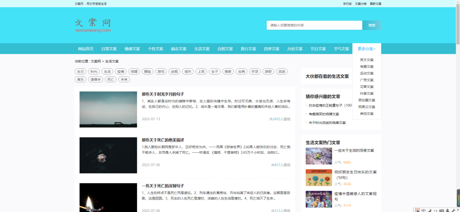Image resolution: width=460 pixels, height=212 pixels.
Task: Open 有趣搞笑的结婚文案 in the sidebar
Action: [324, 114]
